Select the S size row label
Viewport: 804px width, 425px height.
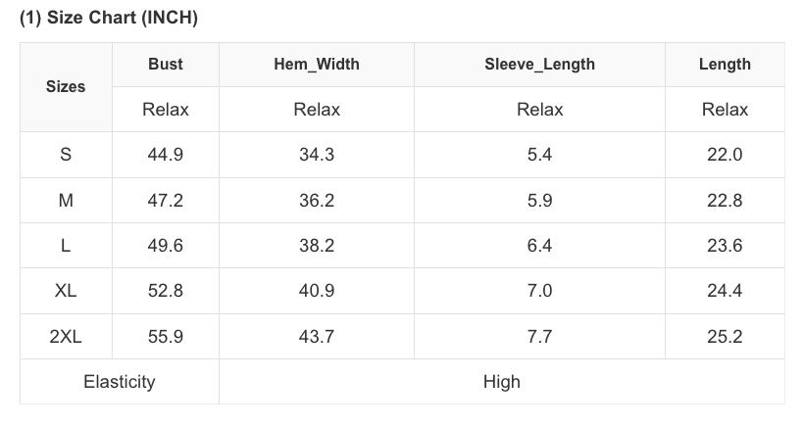pos(66,154)
